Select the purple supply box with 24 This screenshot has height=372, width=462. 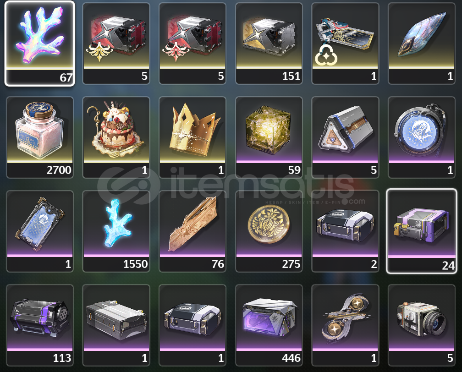pos(422,231)
